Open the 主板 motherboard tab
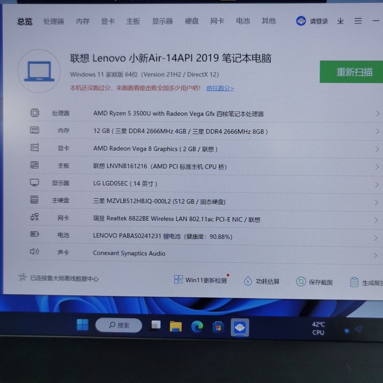 [133, 21]
